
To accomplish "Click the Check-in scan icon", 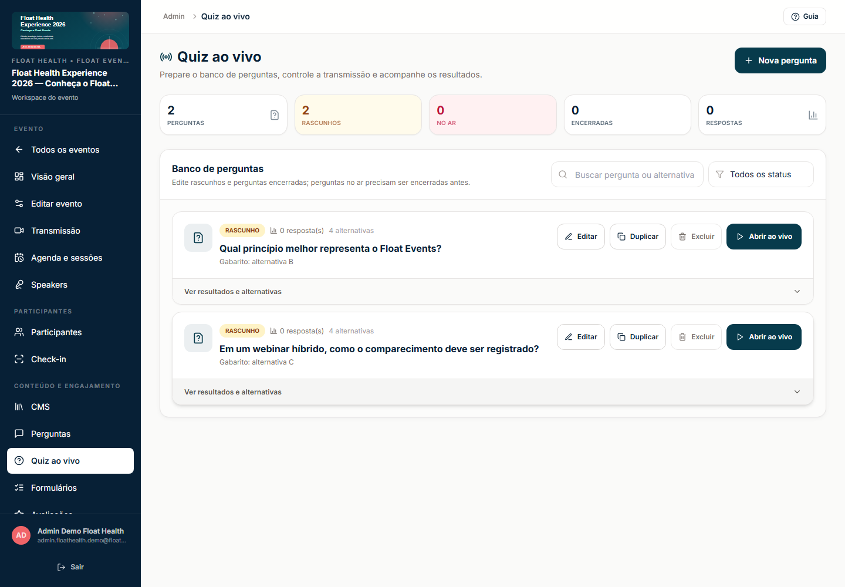I will tap(19, 359).
